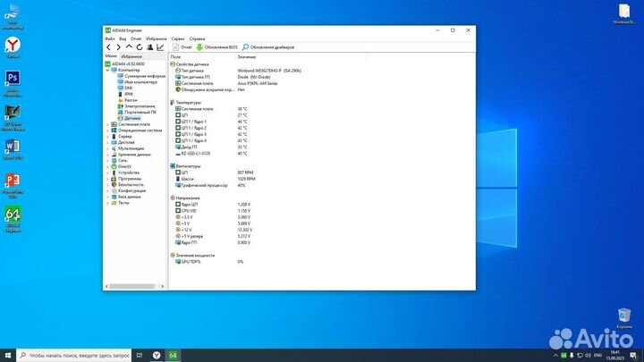Switch to the Меню tab in sidebar
Image resolution: width=644 pixels, height=362 pixels.
coord(111,56)
